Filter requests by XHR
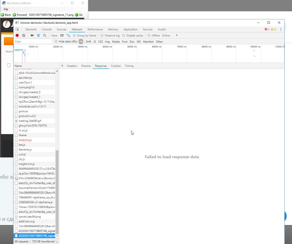Image resolution: width=292 pixels, height=244 pixels. pos(88,41)
